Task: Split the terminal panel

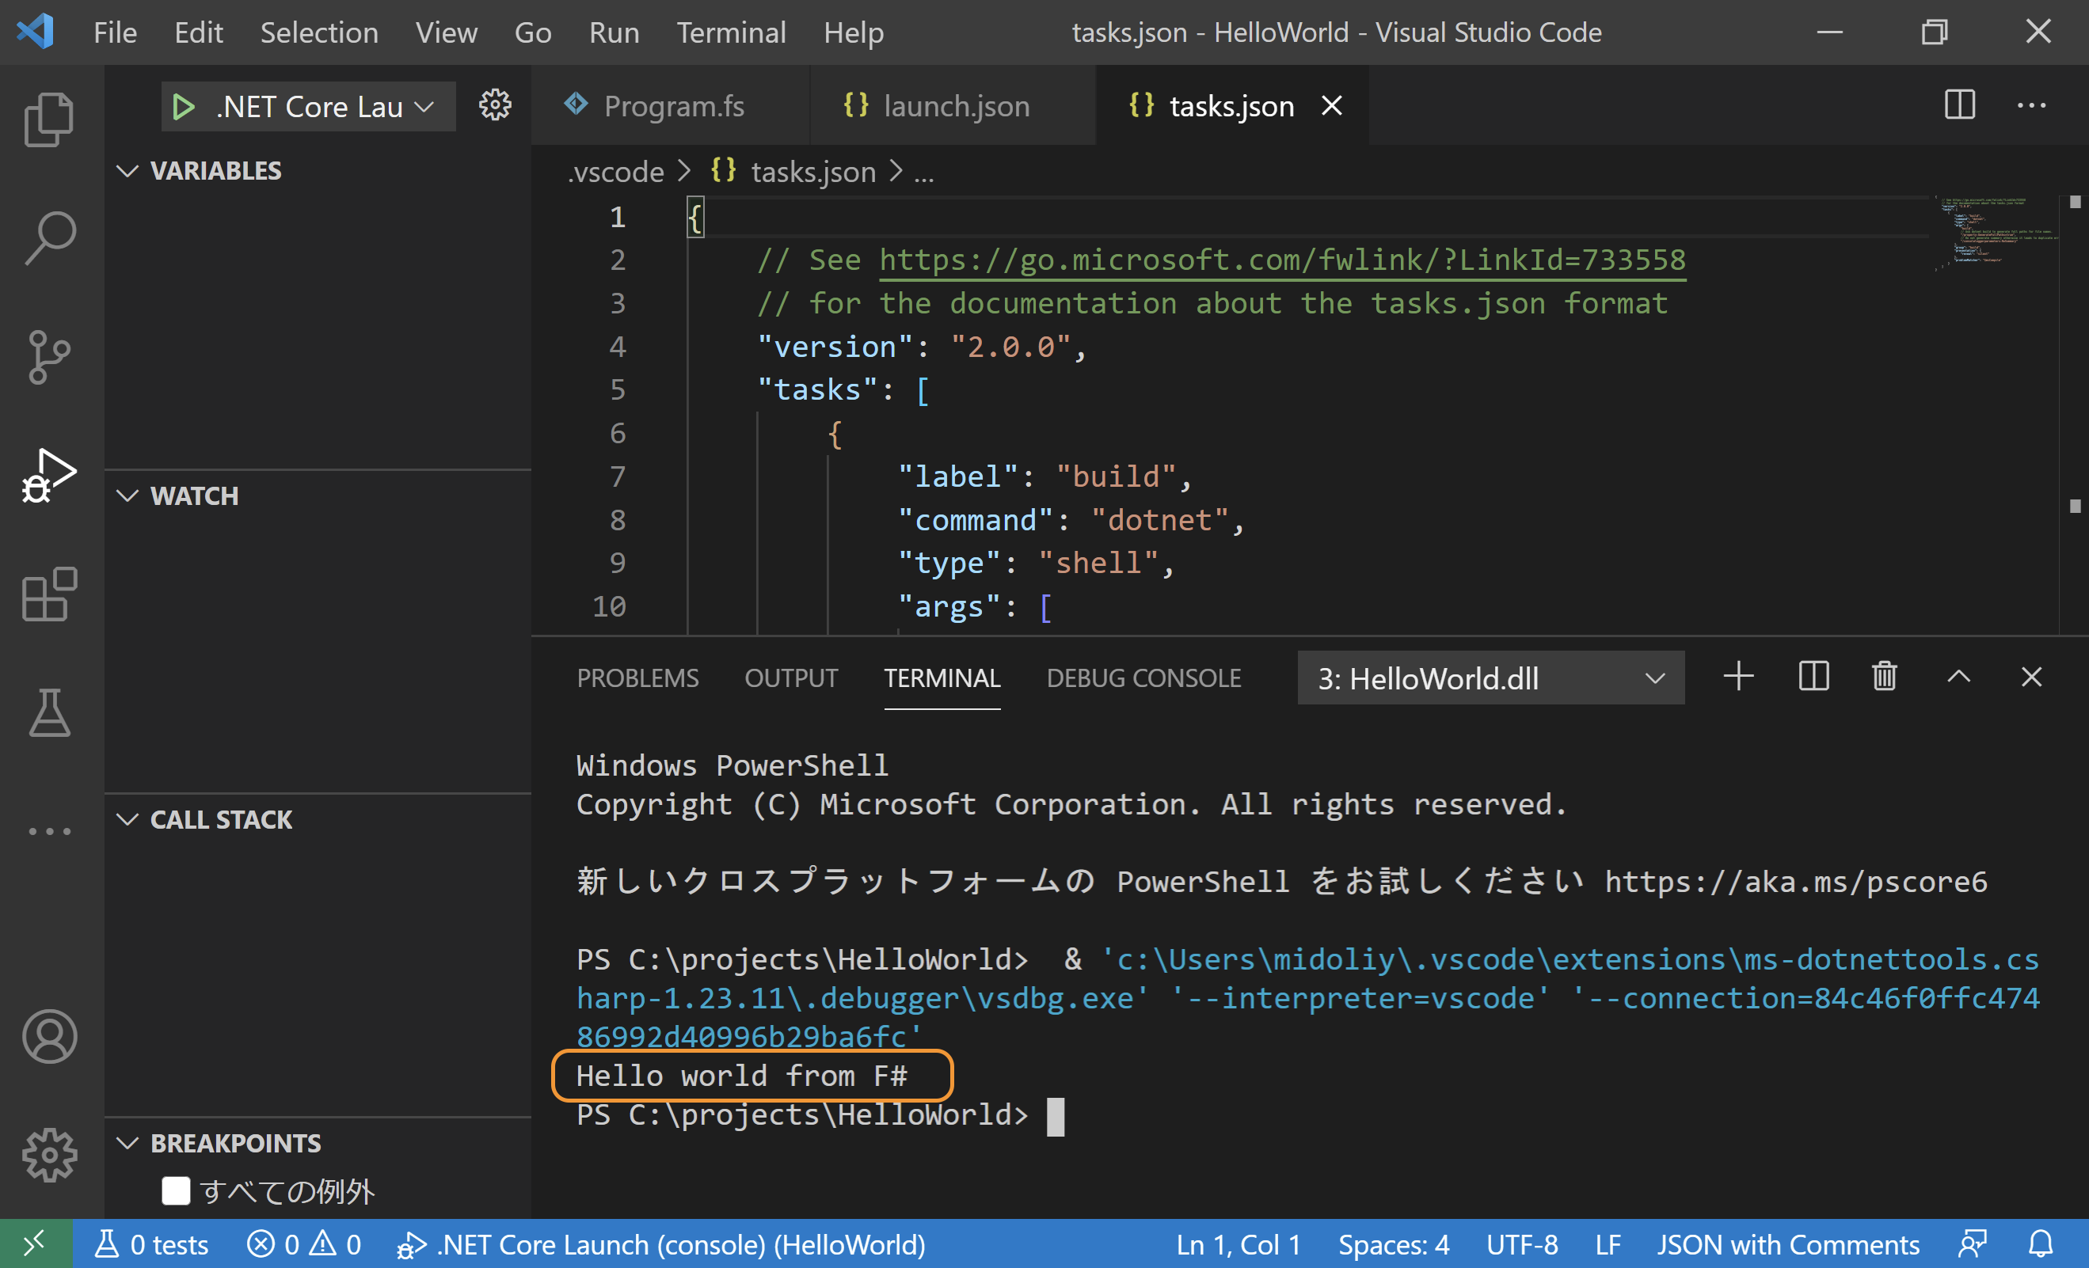Action: (x=1813, y=678)
